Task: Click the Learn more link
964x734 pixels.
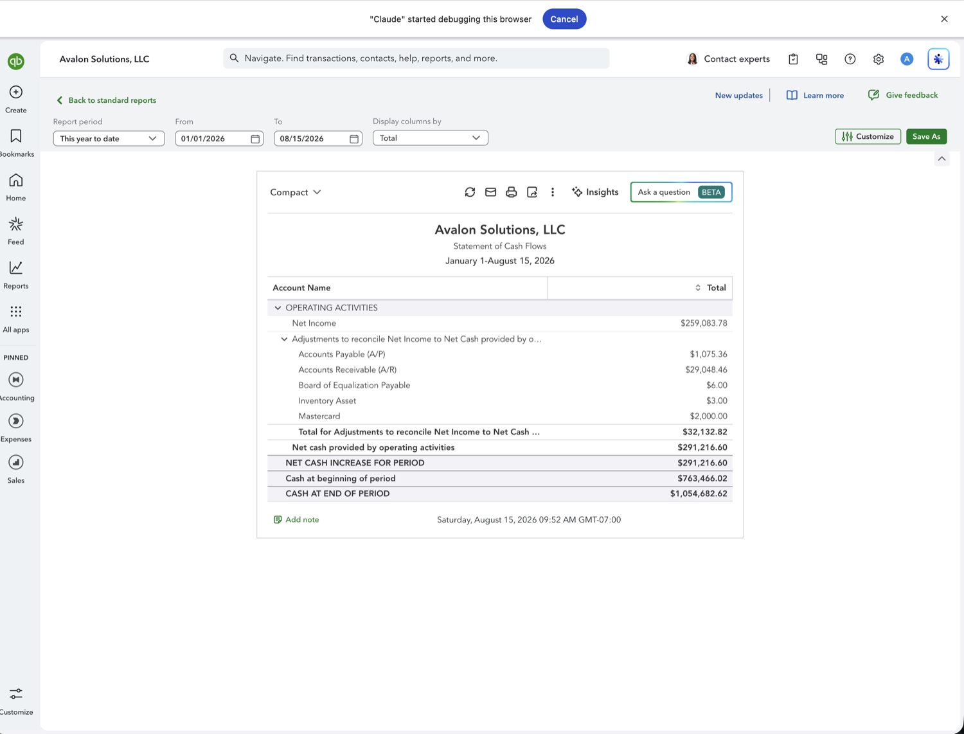Action: coord(815,95)
